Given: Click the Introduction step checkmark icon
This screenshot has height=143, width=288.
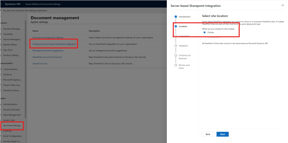Looking at the screenshot, I should click(176, 17).
